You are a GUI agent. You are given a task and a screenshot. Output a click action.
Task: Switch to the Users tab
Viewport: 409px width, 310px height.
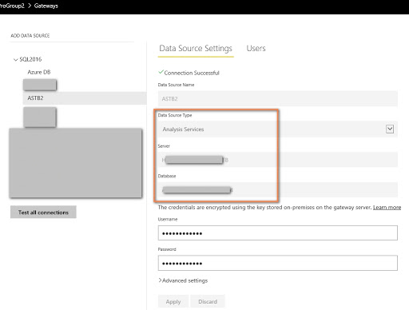coord(256,49)
